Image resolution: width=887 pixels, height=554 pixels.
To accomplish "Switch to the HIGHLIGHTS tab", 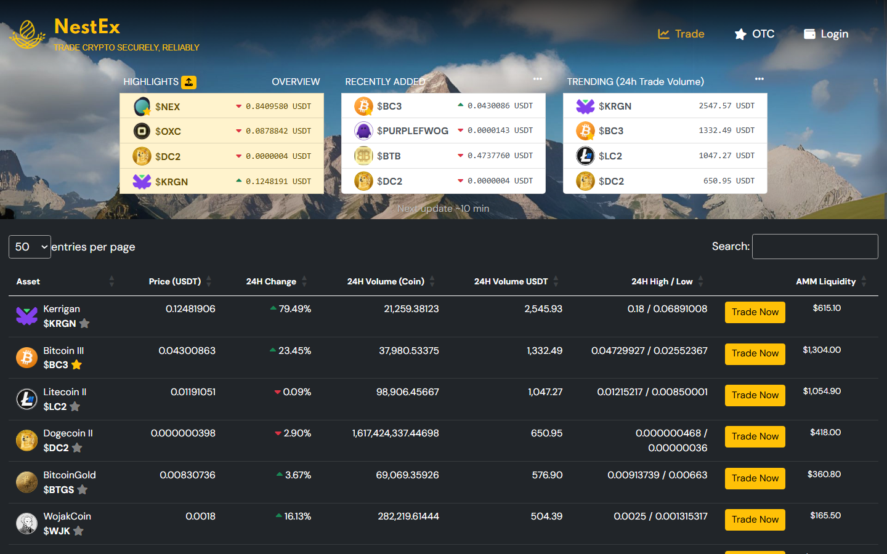I will 151,82.
